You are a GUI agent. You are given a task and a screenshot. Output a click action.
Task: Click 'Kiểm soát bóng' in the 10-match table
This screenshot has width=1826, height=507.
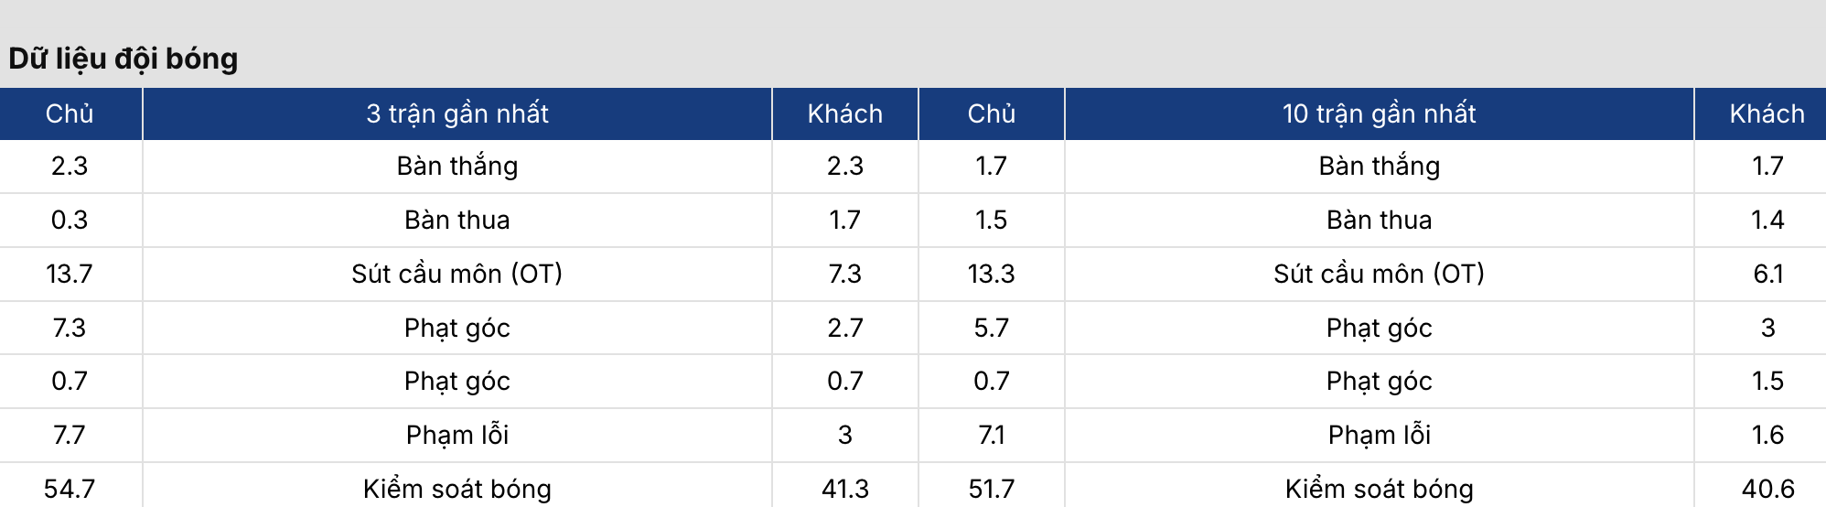[1379, 489]
